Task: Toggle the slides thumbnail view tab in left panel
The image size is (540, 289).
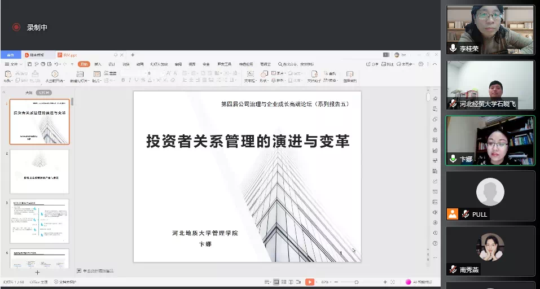Action: tap(43, 93)
